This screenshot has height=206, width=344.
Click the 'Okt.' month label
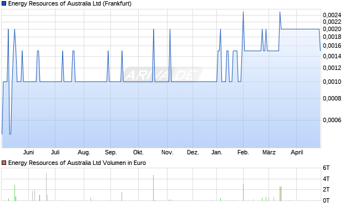[138, 152]
